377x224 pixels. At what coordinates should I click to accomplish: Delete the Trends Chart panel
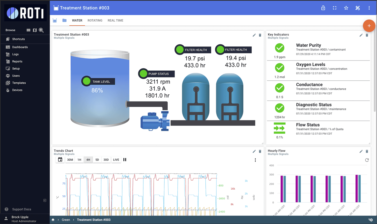click(260, 151)
